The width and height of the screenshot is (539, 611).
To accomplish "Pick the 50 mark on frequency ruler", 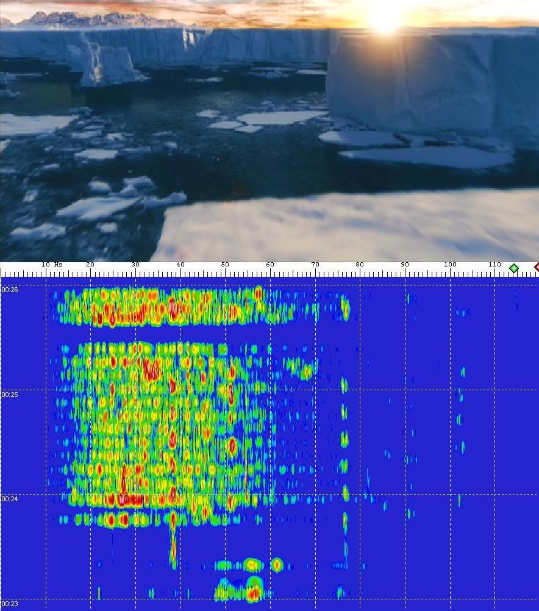I will coord(225,265).
